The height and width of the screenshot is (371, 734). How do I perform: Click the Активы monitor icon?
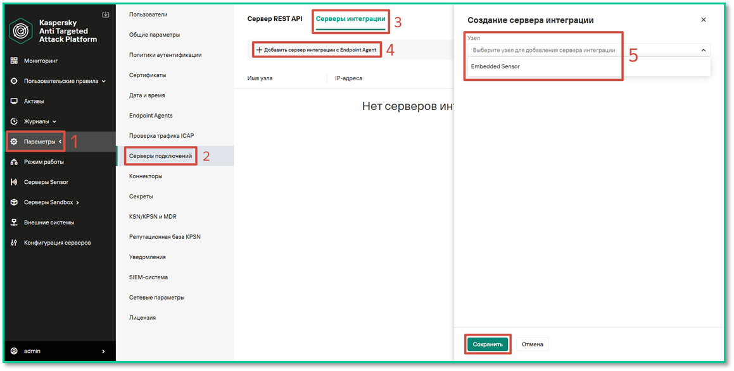click(14, 101)
